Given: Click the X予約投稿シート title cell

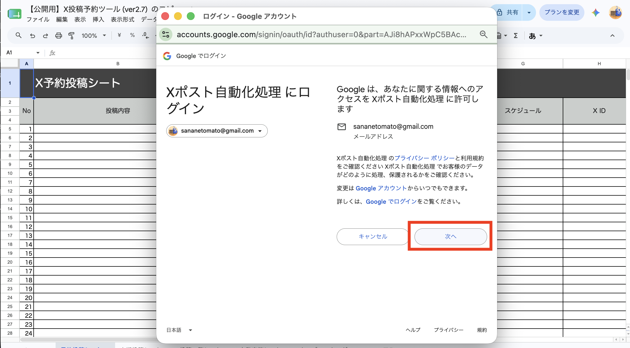Looking at the screenshot, I should pyautogui.click(x=95, y=83).
